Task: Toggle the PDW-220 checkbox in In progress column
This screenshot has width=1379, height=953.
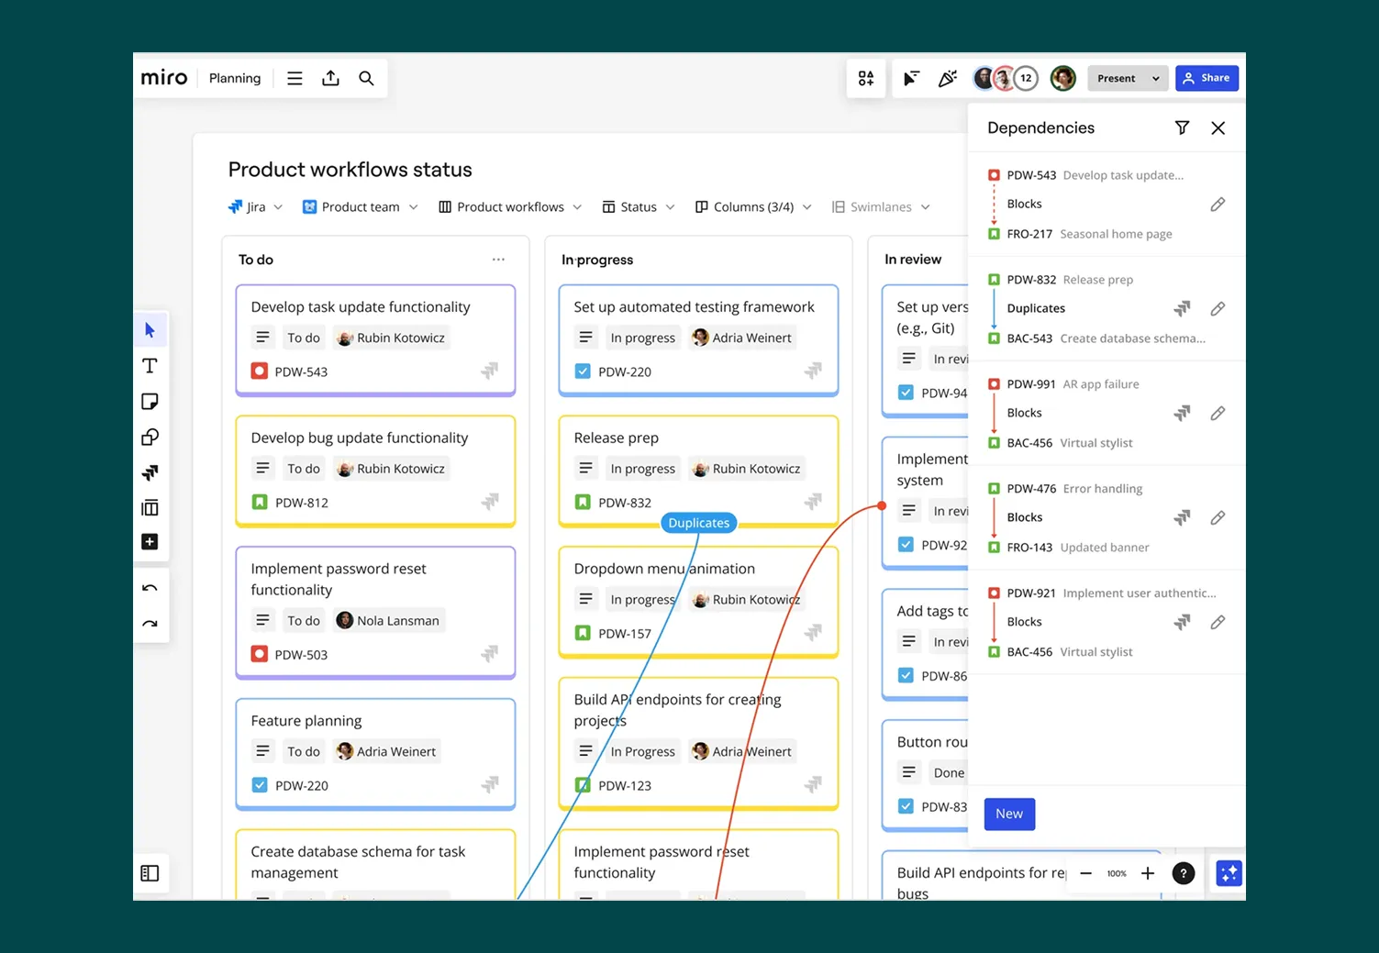Action: (x=583, y=371)
